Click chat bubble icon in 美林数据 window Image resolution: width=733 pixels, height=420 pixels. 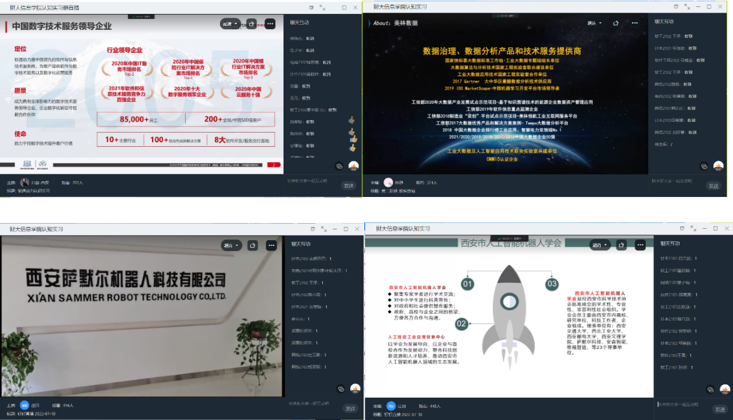point(704,166)
